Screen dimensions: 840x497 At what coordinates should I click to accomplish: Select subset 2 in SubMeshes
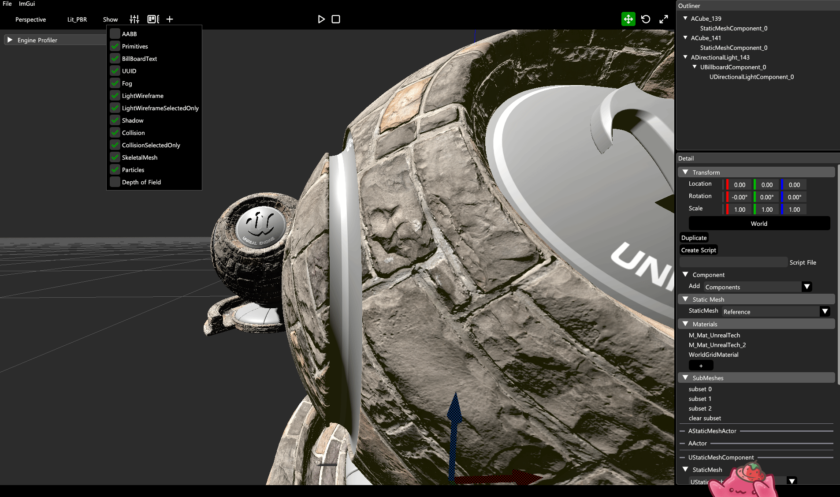(700, 408)
